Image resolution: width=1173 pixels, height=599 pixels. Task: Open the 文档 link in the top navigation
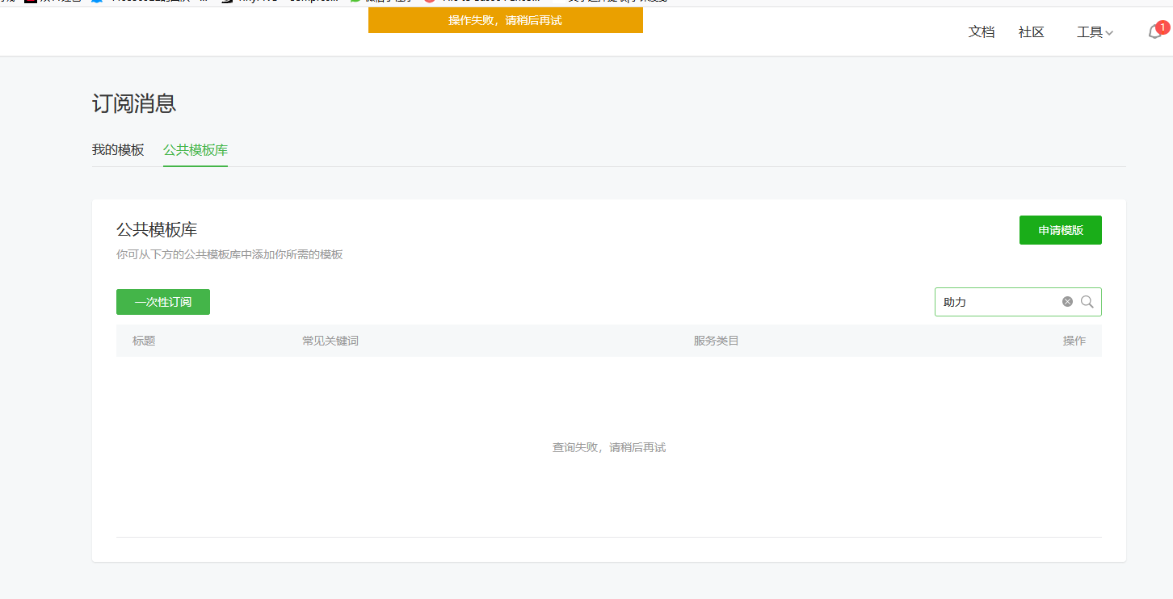click(x=982, y=32)
